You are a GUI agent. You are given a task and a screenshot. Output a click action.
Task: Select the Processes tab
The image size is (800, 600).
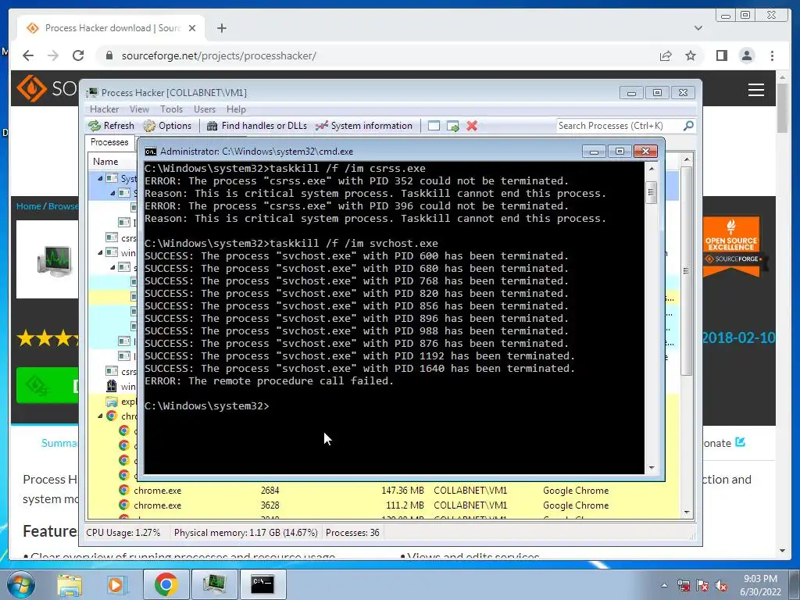(x=109, y=142)
